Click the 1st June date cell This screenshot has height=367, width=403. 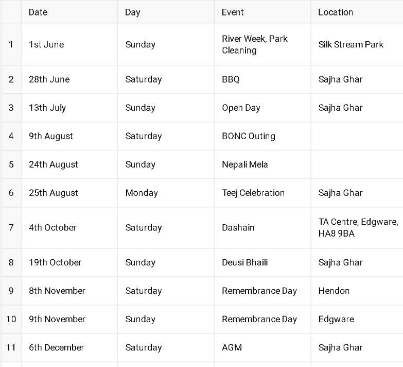(69, 44)
